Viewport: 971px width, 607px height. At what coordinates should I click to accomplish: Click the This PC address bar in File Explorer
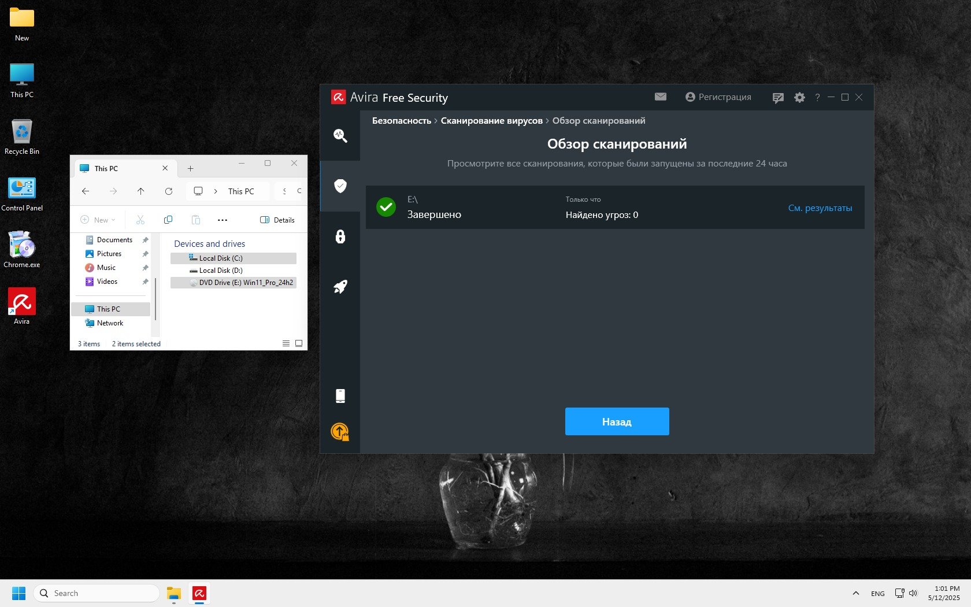228,191
